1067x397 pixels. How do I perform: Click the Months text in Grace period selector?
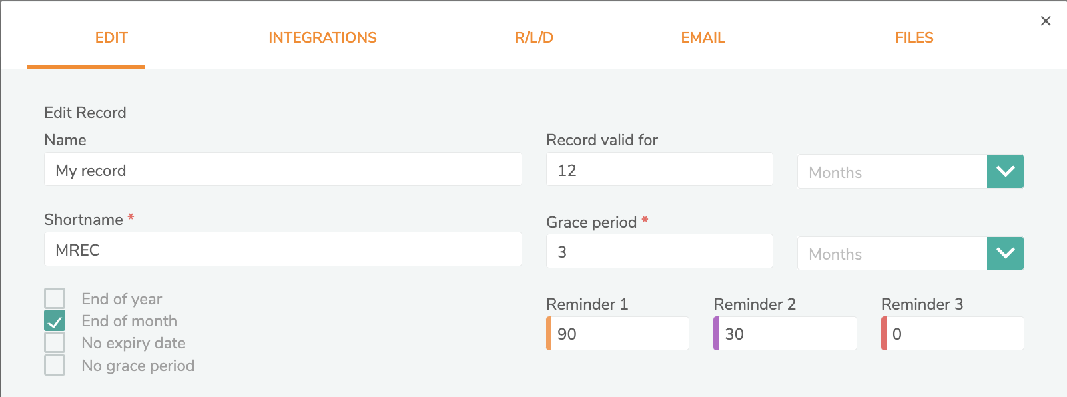[835, 254]
